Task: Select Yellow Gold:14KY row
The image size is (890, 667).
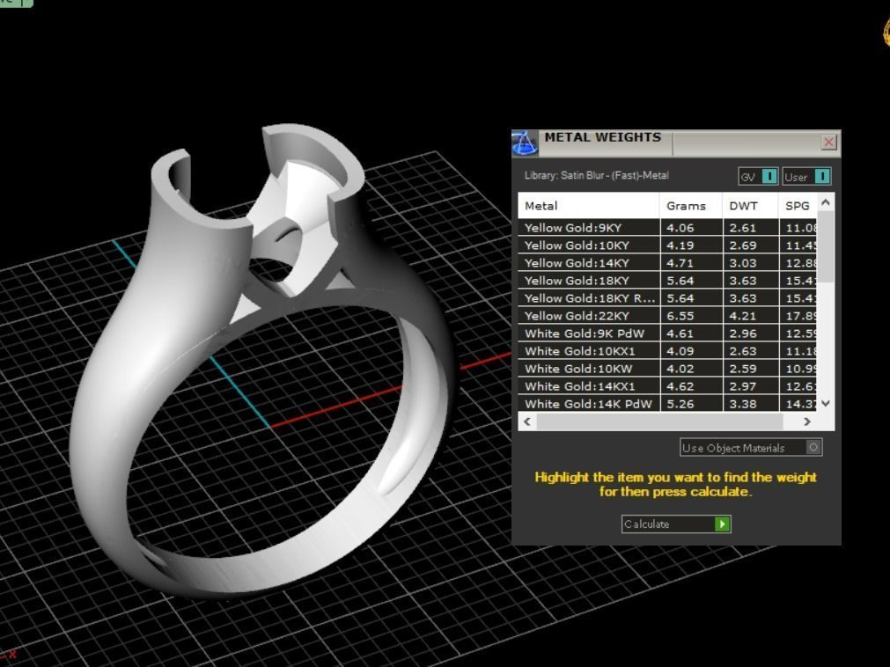Action: click(667, 262)
